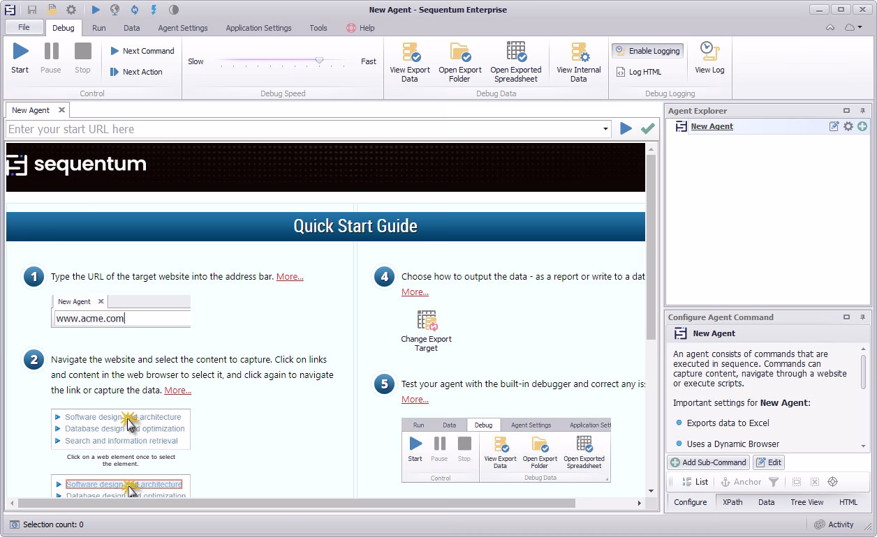
Task: Open the Help ribbon tab
Action: tap(360, 28)
